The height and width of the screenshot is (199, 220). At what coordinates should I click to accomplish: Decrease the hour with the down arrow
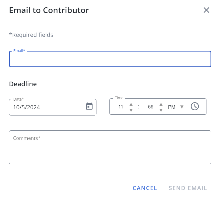tap(131, 110)
